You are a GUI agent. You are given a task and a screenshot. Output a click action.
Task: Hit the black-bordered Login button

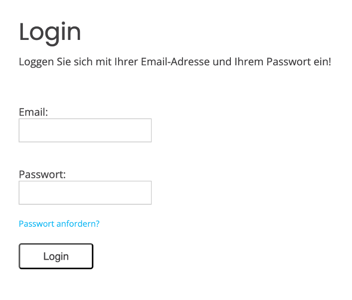56,256
